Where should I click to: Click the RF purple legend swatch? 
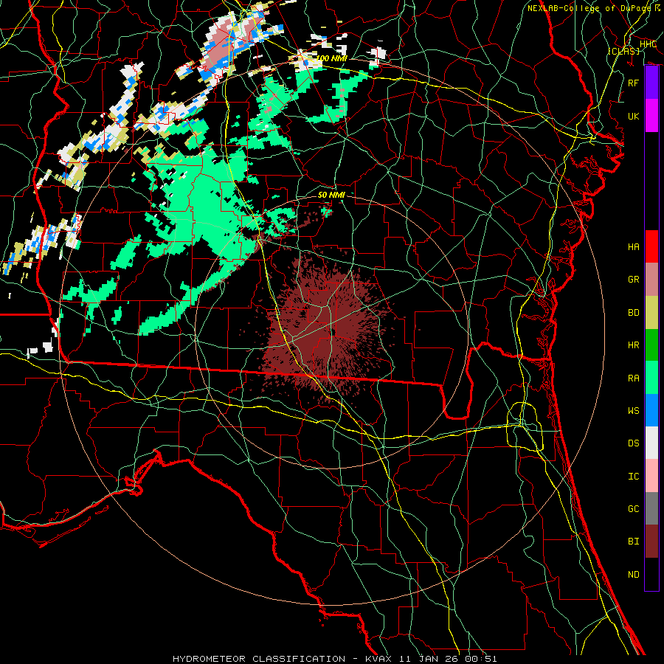pyautogui.click(x=651, y=83)
